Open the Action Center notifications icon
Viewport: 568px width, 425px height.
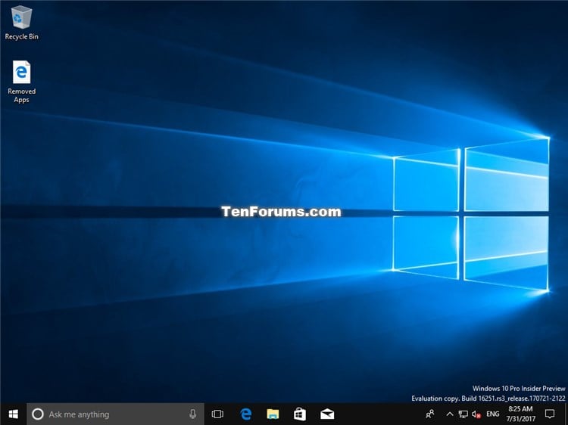point(550,414)
